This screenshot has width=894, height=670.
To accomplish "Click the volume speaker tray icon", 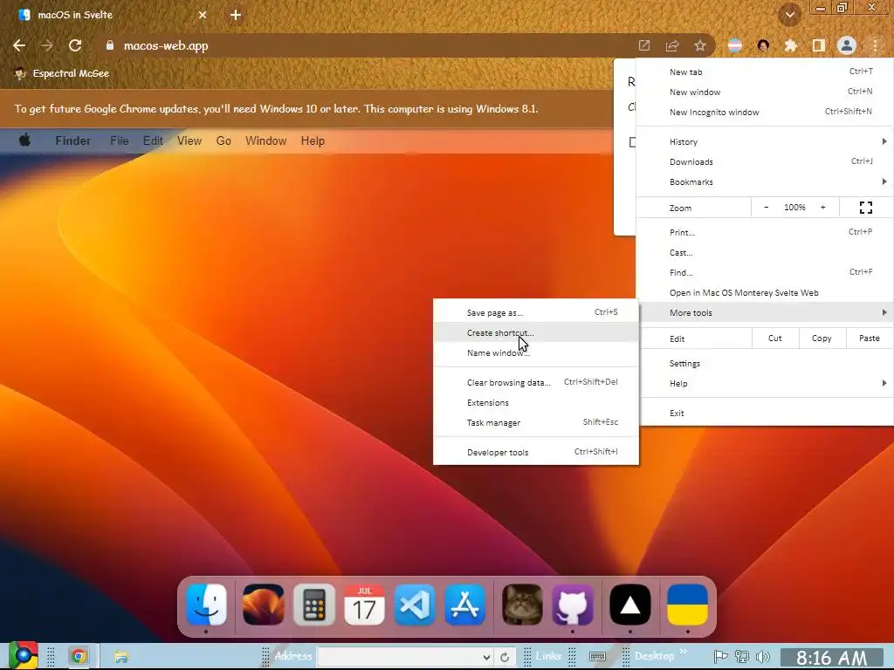I will 762,656.
